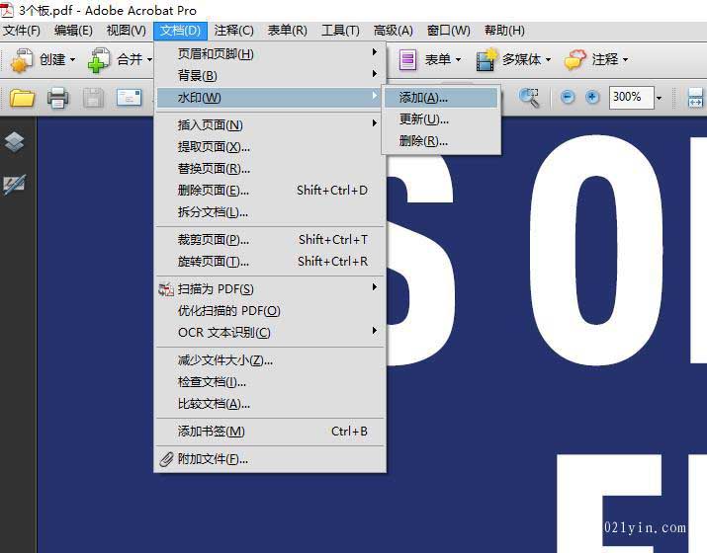Expand the Combine dropdown arrow

(x=149, y=59)
